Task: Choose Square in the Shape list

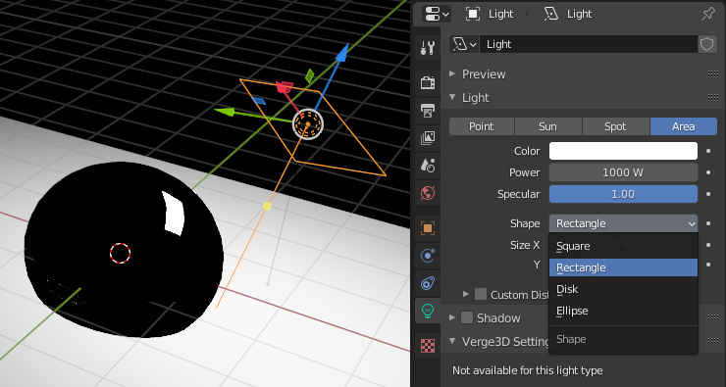Action: [623, 246]
